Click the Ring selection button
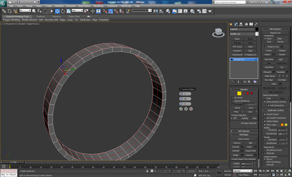This screenshot has width=292, height=177. 236,112
